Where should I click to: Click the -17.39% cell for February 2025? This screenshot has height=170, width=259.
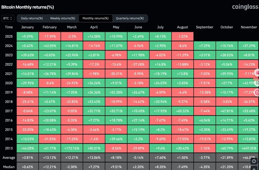pyautogui.click(x=50, y=37)
